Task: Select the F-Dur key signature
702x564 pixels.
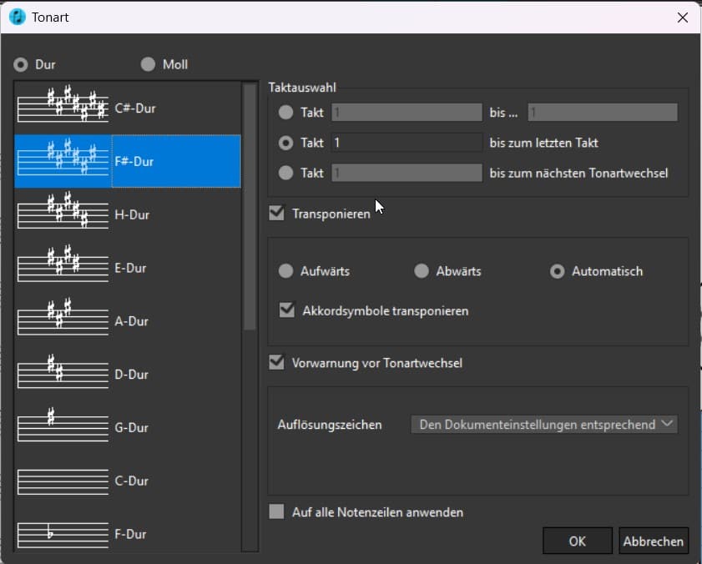Action: [x=63, y=534]
